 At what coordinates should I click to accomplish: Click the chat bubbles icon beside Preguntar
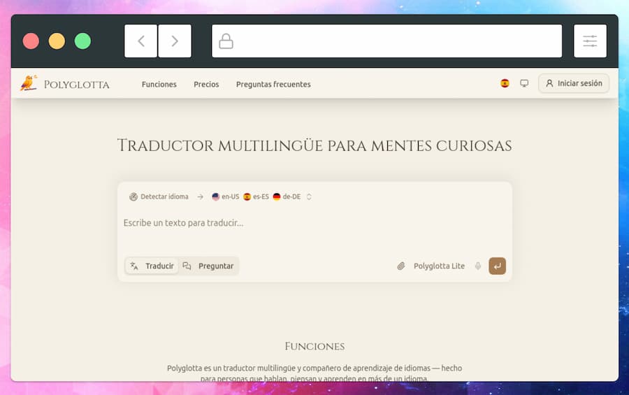[187, 266]
